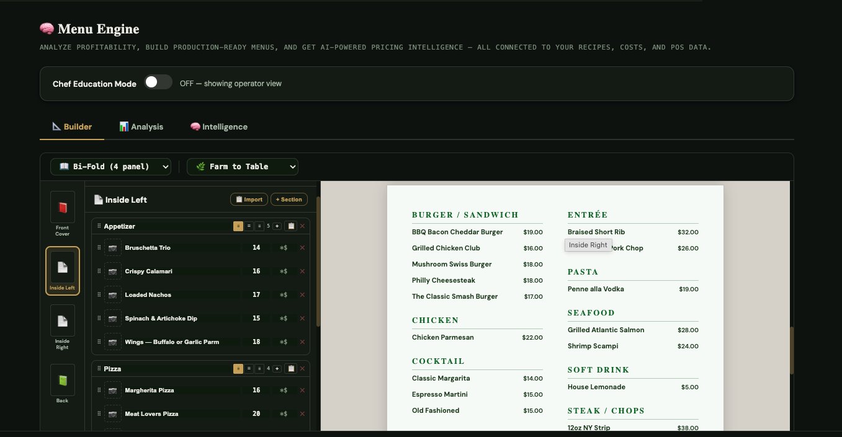The height and width of the screenshot is (437, 842).
Task: Delete the Meat Lovers Pizza item
Action: [302, 414]
